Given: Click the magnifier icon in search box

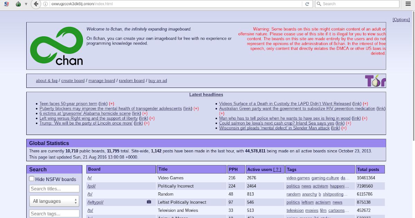Looking at the screenshot, I should click(x=319, y=4).
